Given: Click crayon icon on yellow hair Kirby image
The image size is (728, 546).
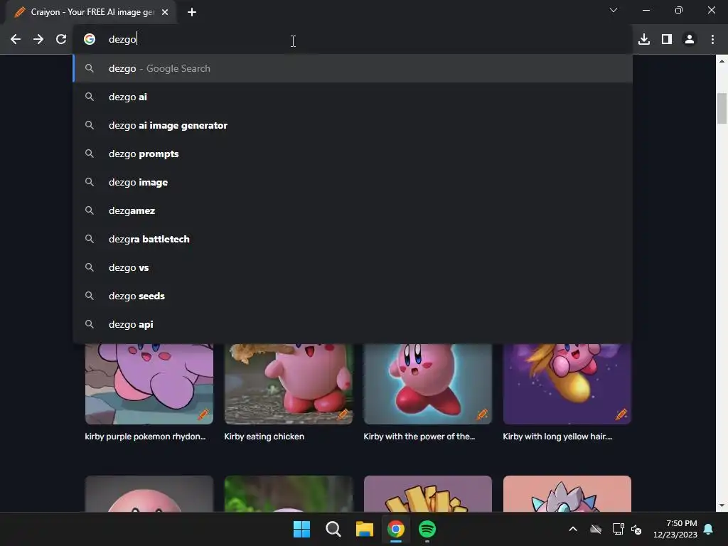Looking at the screenshot, I should 621,414.
